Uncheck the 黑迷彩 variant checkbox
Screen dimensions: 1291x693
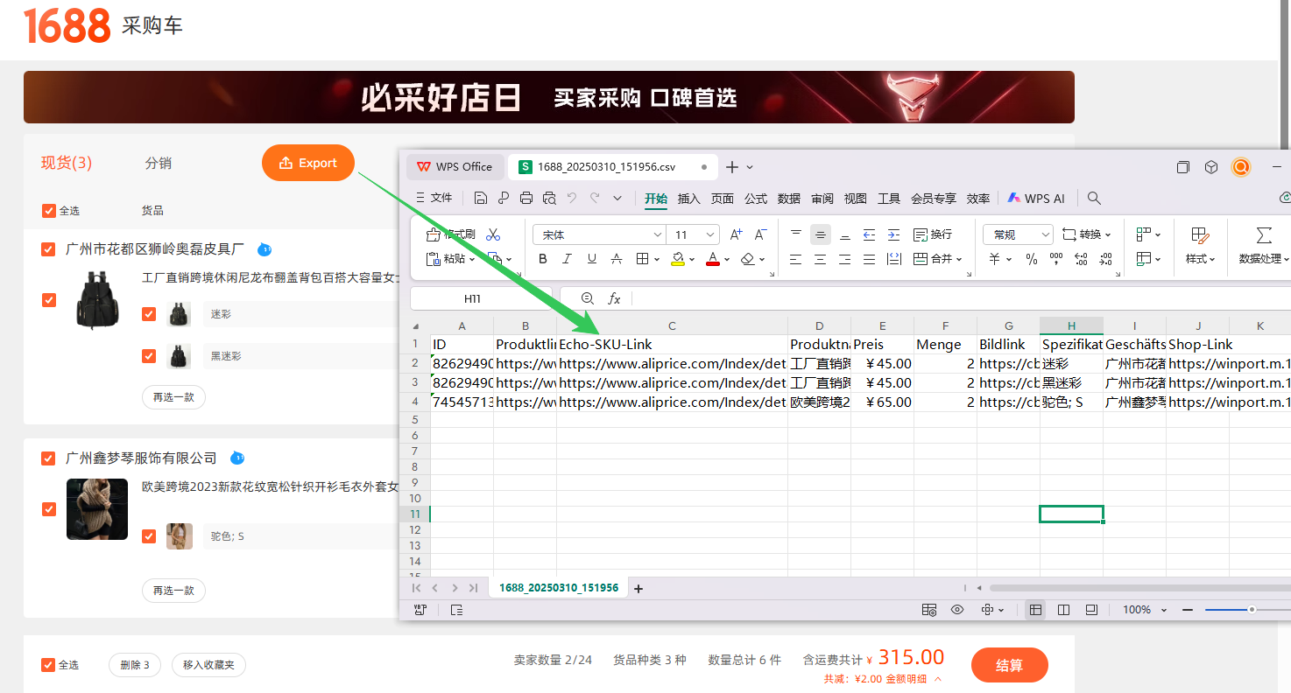[149, 356]
